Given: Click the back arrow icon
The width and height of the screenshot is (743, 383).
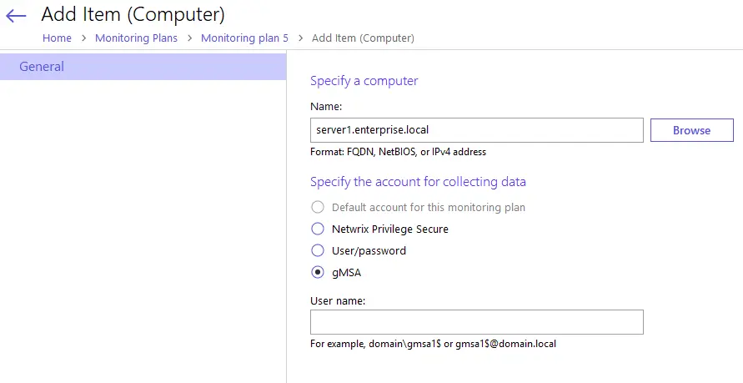Looking at the screenshot, I should click(x=16, y=15).
